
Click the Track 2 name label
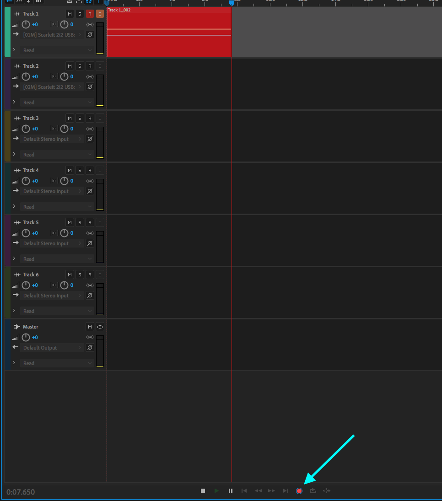pyautogui.click(x=31, y=66)
